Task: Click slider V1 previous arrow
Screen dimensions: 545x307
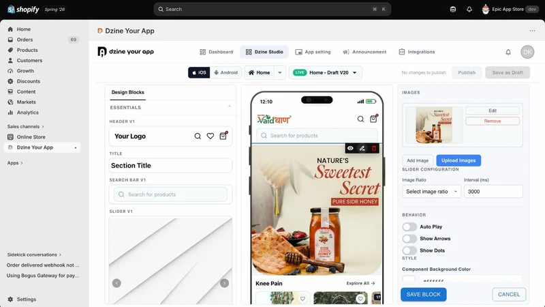Action: coord(116,283)
